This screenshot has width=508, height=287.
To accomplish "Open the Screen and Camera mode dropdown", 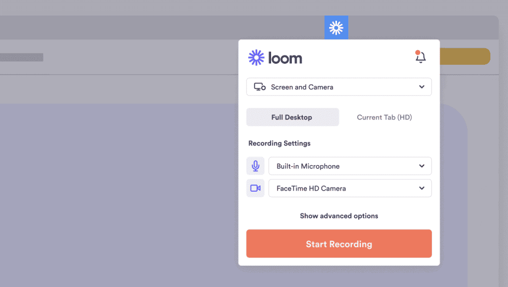I will (x=338, y=87).
